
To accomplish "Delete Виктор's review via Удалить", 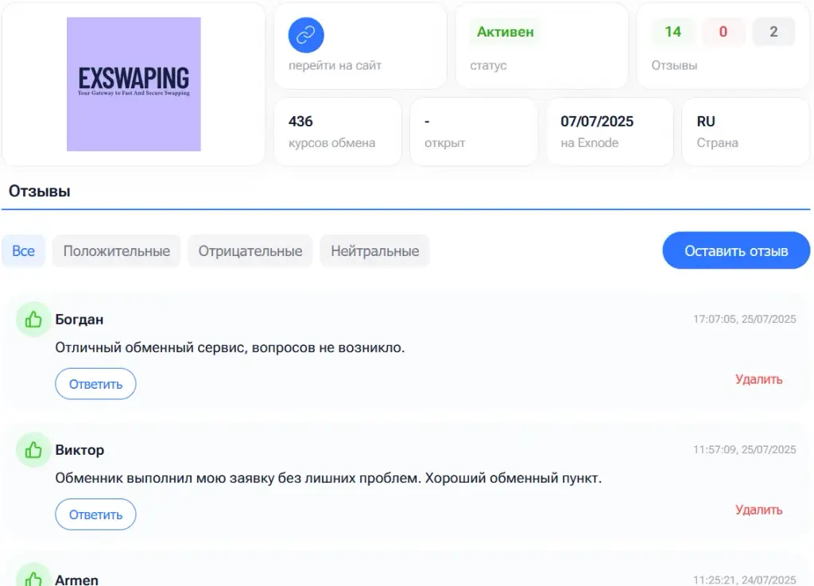I will click(x=758, y=510).
